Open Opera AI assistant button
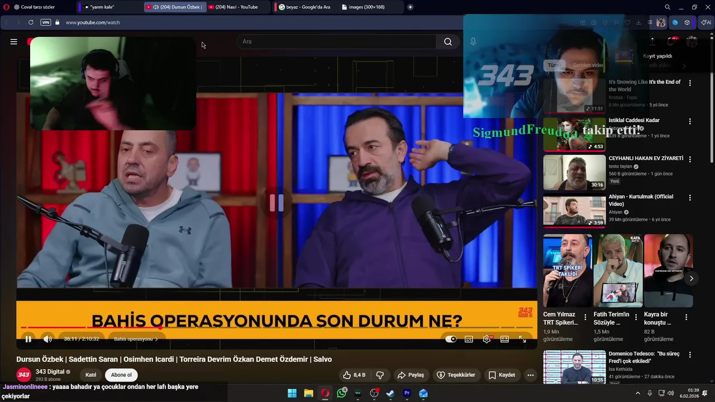 [x=706, y=22]
